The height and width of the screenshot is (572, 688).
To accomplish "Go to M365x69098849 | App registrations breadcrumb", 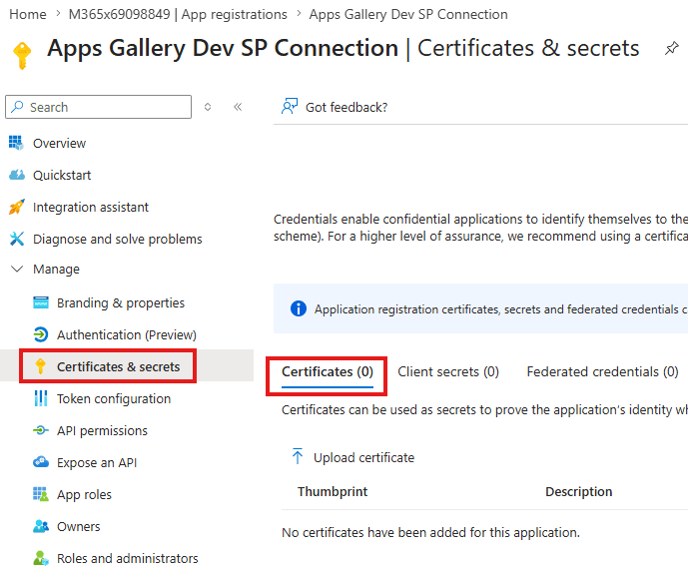I will coord(178,14).
